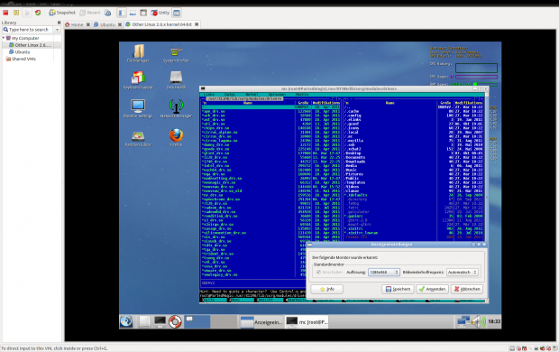Open the guest start menu icon

tap(126, 321)
